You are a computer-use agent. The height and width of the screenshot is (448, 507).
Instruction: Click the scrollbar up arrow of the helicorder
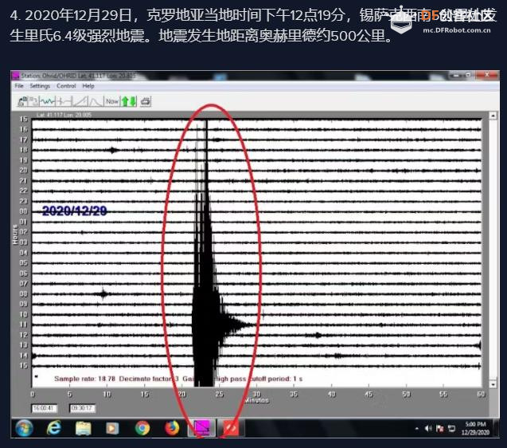tap(493, 116)
